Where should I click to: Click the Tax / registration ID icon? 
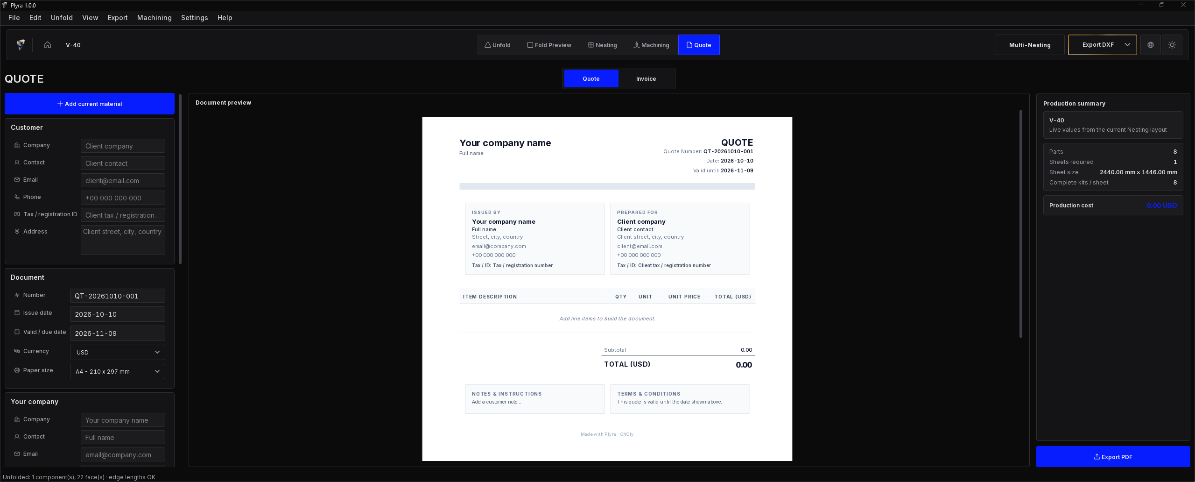[x=17, y=214]
